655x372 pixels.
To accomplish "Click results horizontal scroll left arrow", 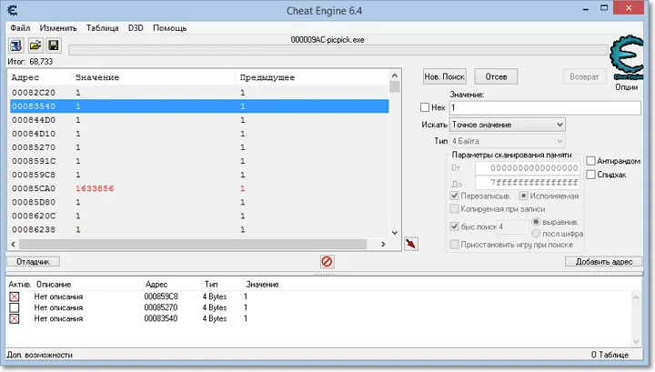I will click(x=13, y=245).
